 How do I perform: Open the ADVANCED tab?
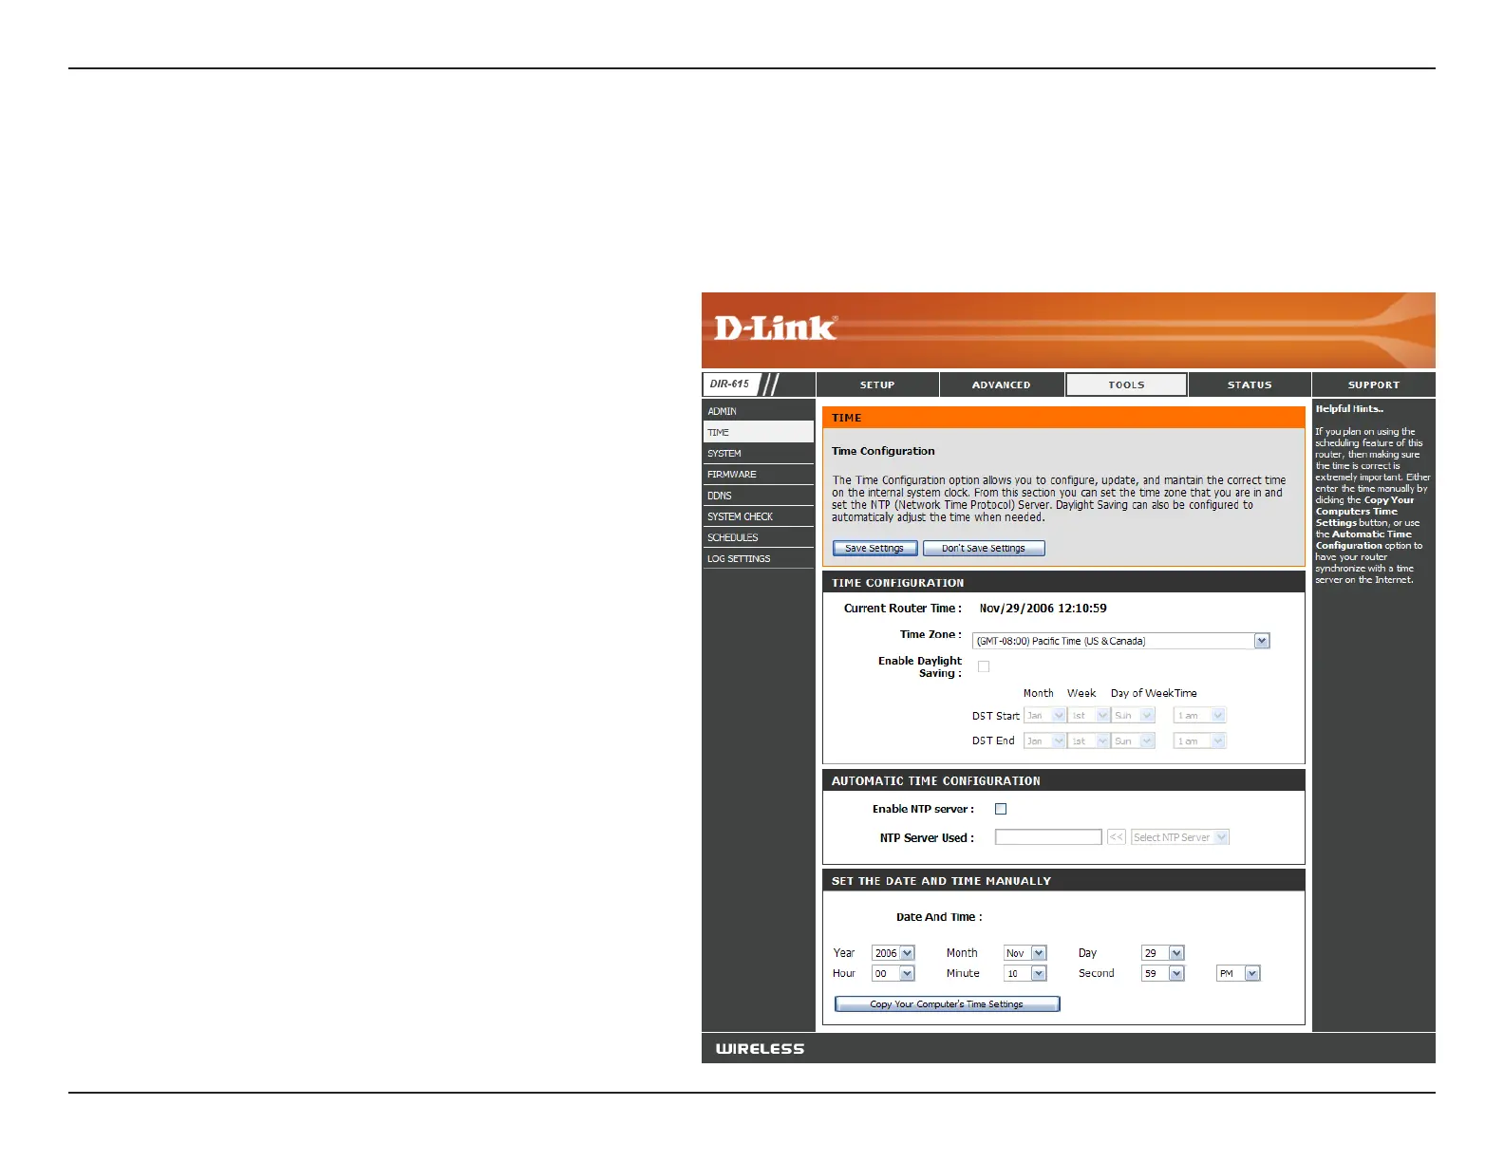pos(1001,384)
